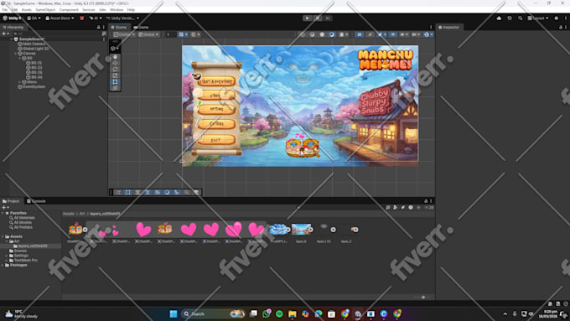570x321 pixels.
Task: Collapse the Assets folder in Project
Action: pos(3,236)
